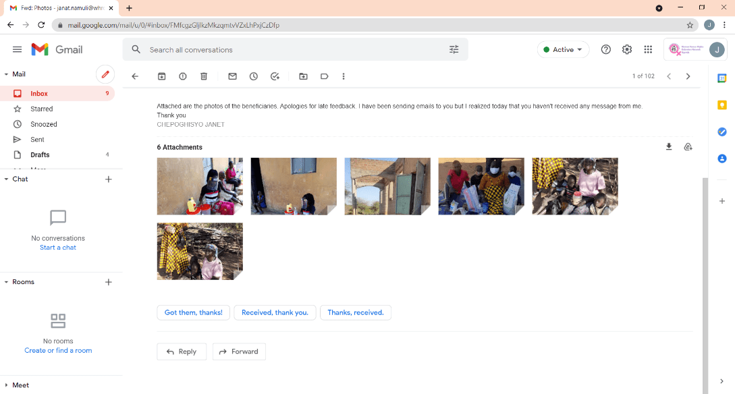Image resolution: width=735 pixels, height=394 pixels.
Task: Start a new chat with plus
Action: (x=108, y=179)
